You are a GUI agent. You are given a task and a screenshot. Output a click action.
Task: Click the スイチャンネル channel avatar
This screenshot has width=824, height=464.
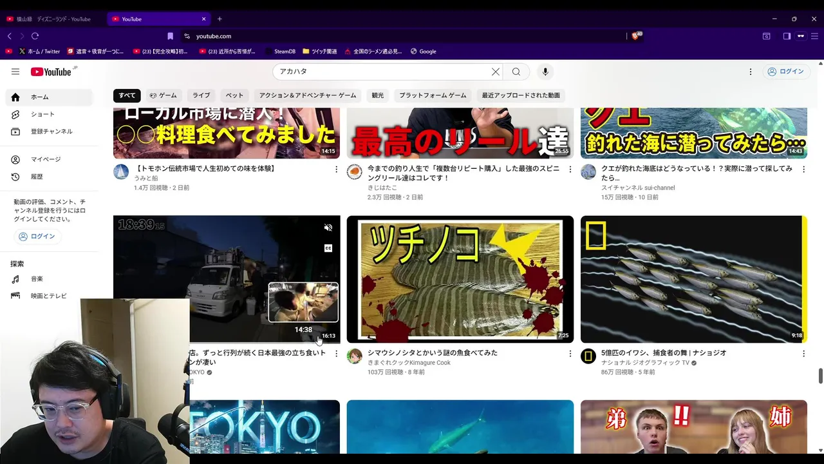pyautogui.click(x=588, y=171)
